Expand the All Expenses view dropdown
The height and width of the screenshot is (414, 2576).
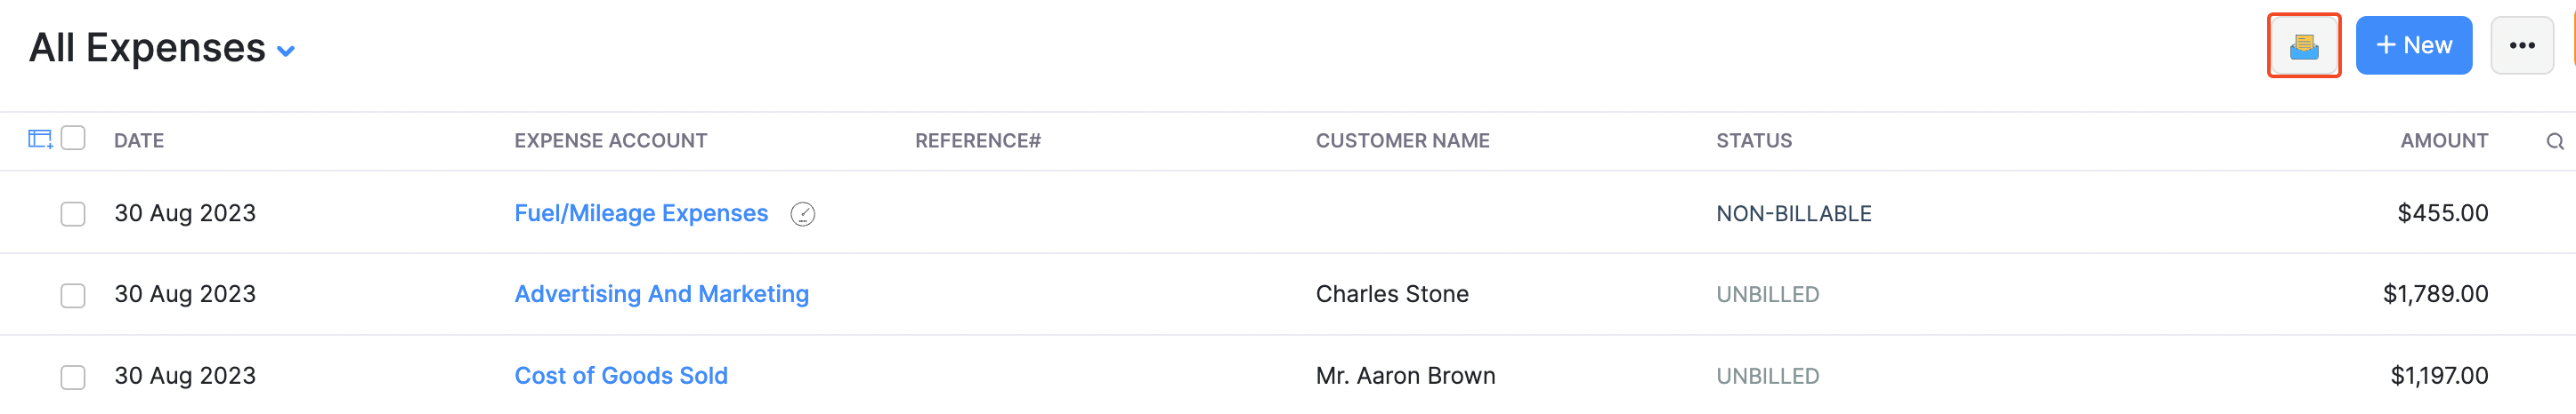tap(286, 51)
